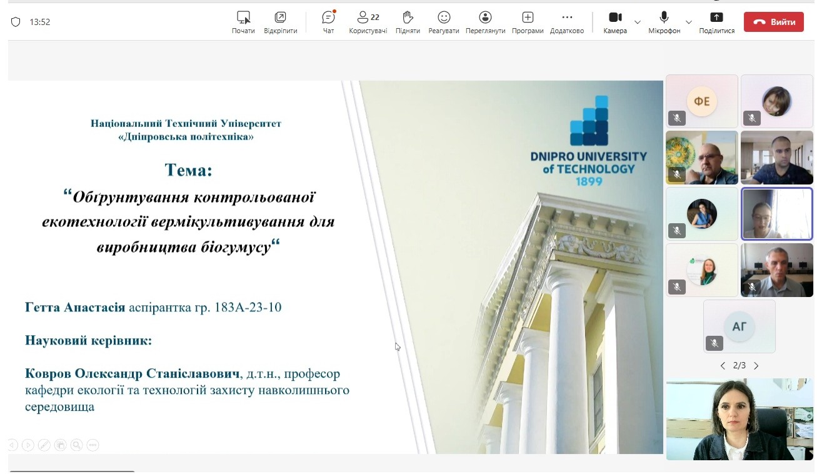Leave the meeting with the Вийти button
The width and height of the screenshot is (817, 474).
click(x=773, y=22)
